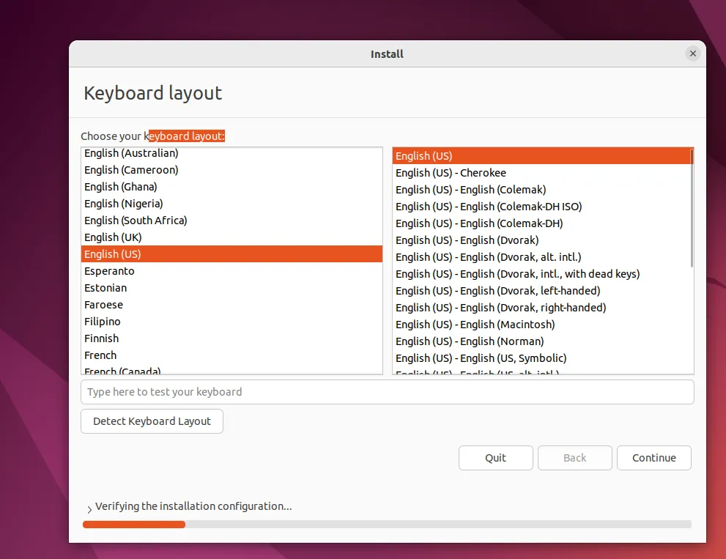Click Detect Keyboard Layout button
The width and height of the screenshot is (726, 559).
point(152,421)
